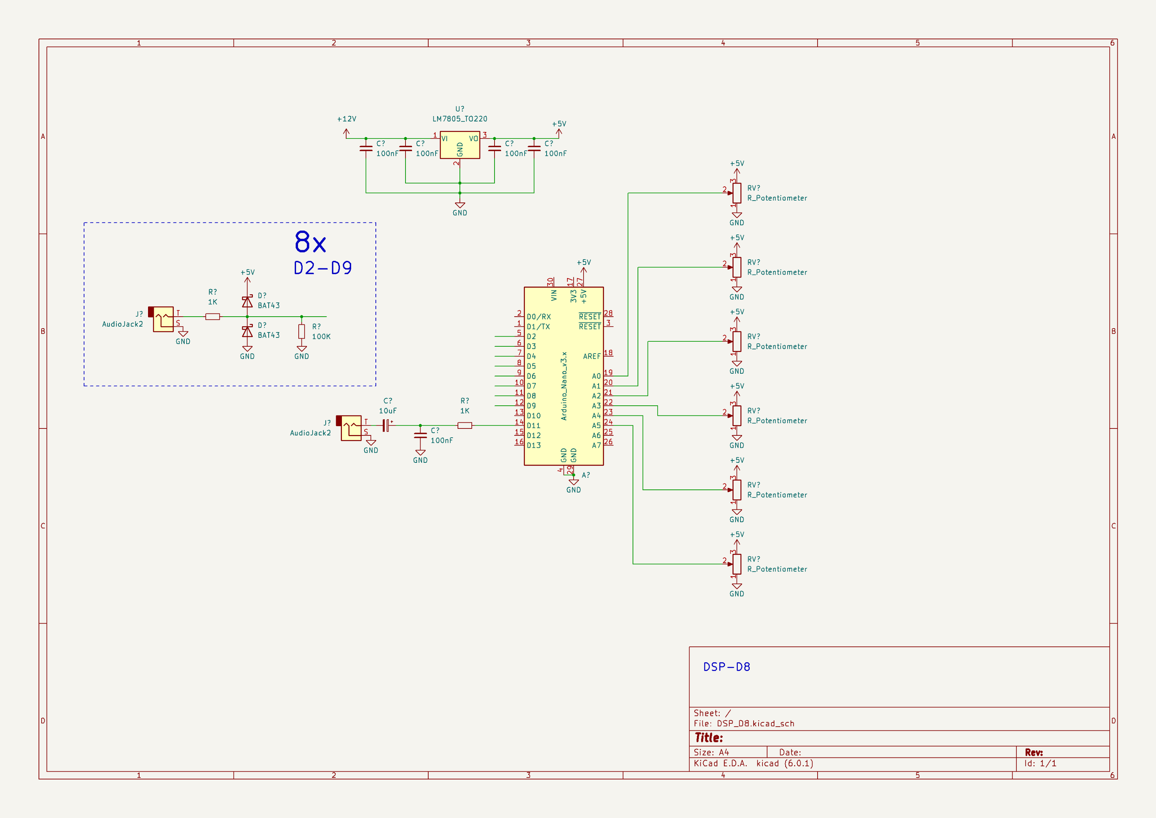The image size is (1156, 818).
Task: Click the topmost R_Potentiometer symbol wired to A0
Action: (737, 193)
